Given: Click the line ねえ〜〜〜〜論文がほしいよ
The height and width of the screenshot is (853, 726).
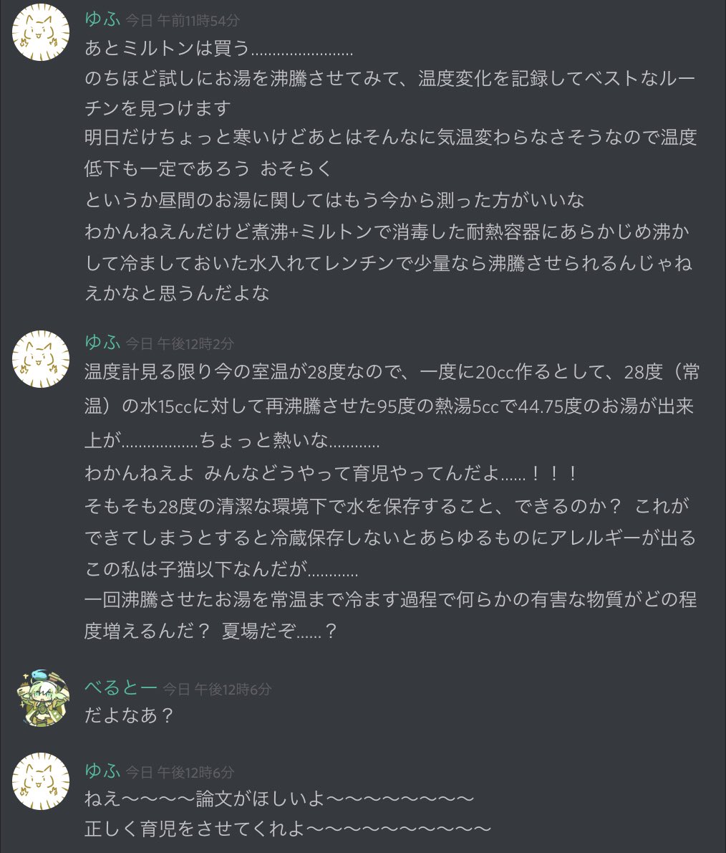Looking at the screenshot, I should (x=279, y=799).
